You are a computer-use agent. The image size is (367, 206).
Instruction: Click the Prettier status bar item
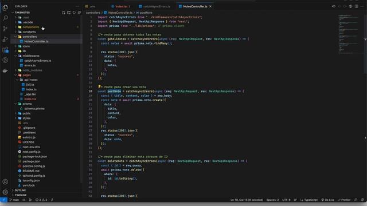tap(344, 200)
